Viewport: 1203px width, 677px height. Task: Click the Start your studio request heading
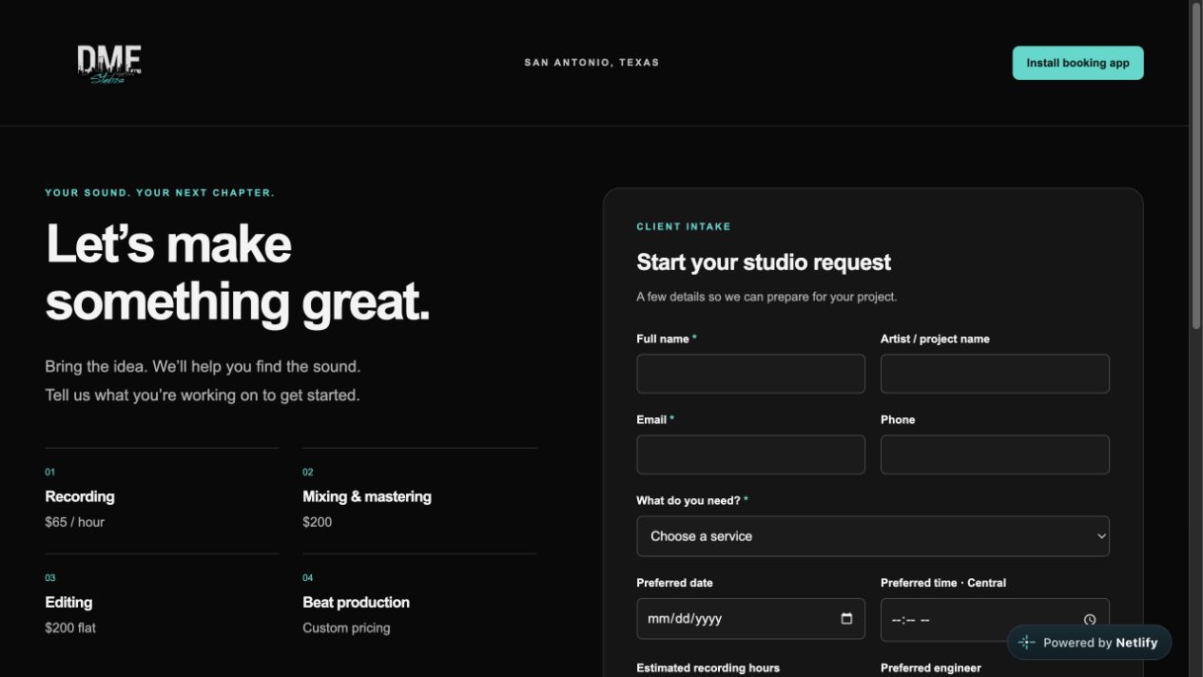click(764, 262)
